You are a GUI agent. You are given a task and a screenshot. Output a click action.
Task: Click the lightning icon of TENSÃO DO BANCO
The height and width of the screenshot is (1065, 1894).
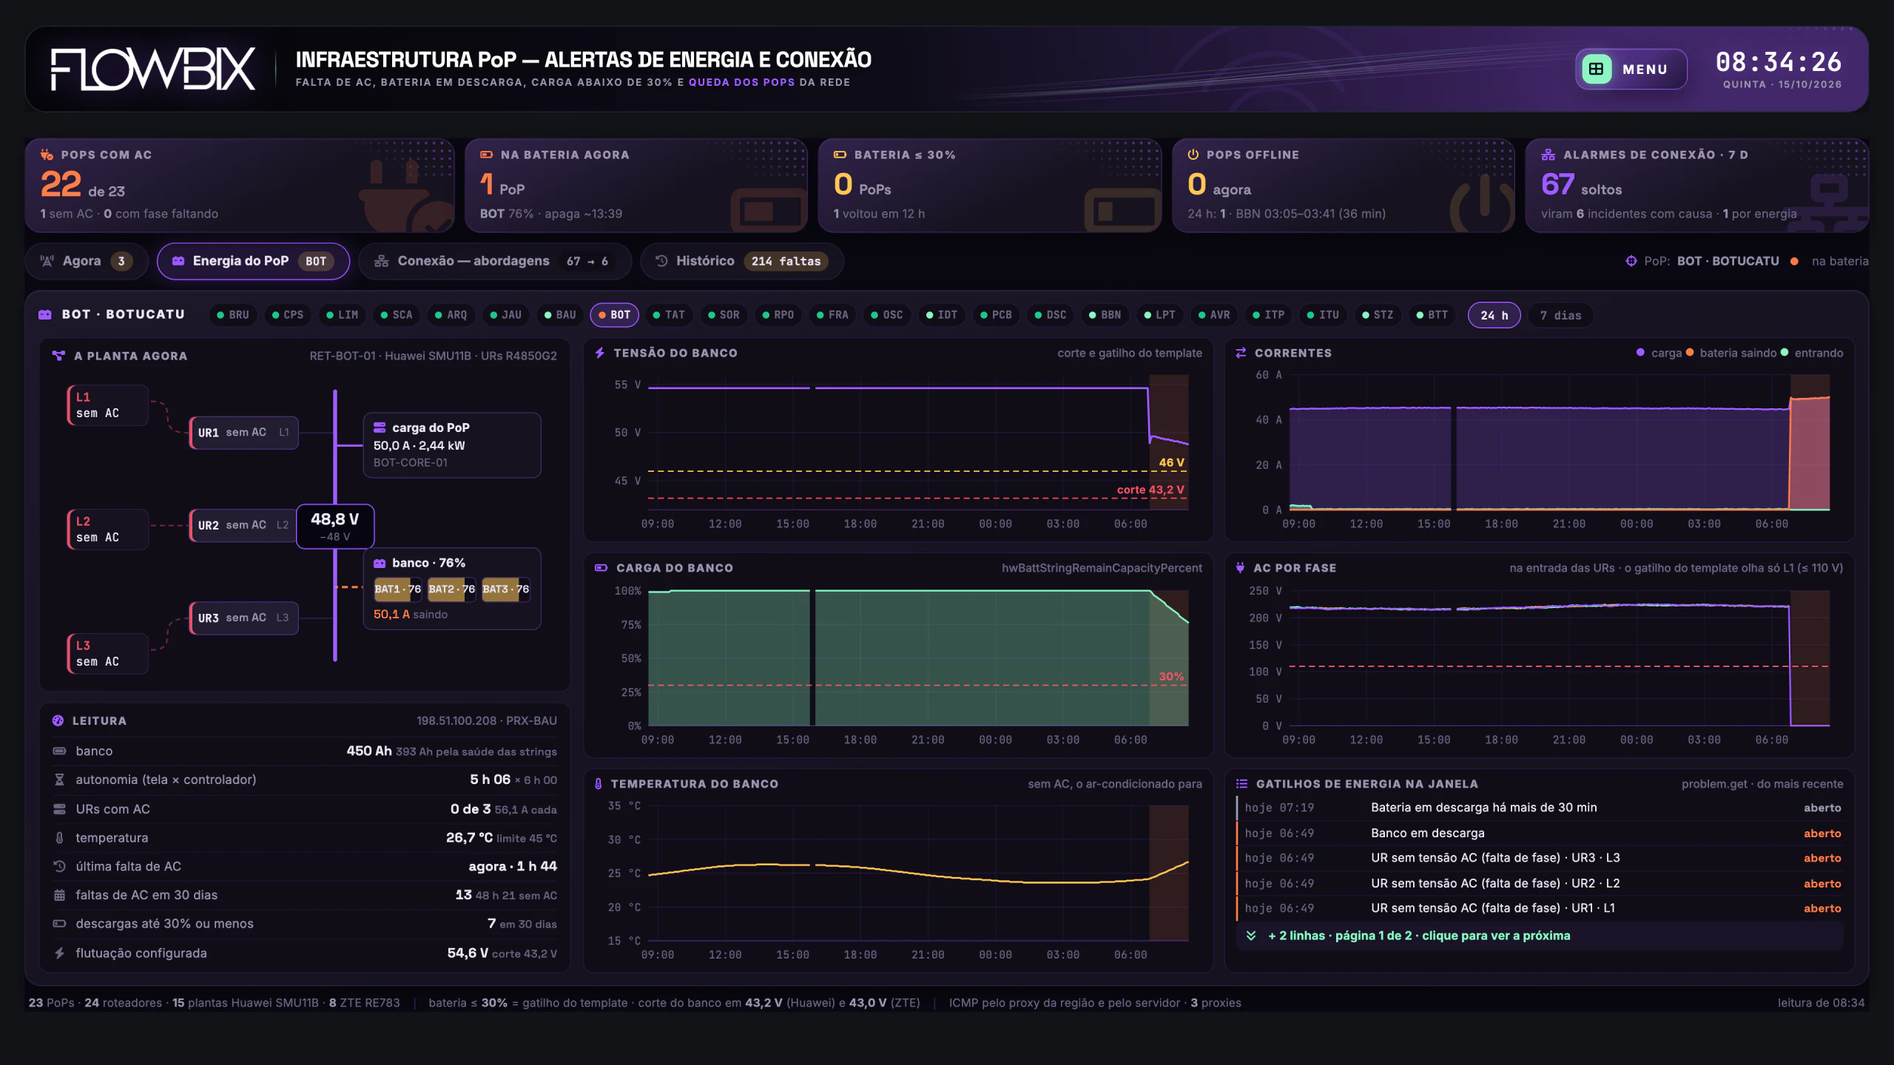(x=600, y=353)
